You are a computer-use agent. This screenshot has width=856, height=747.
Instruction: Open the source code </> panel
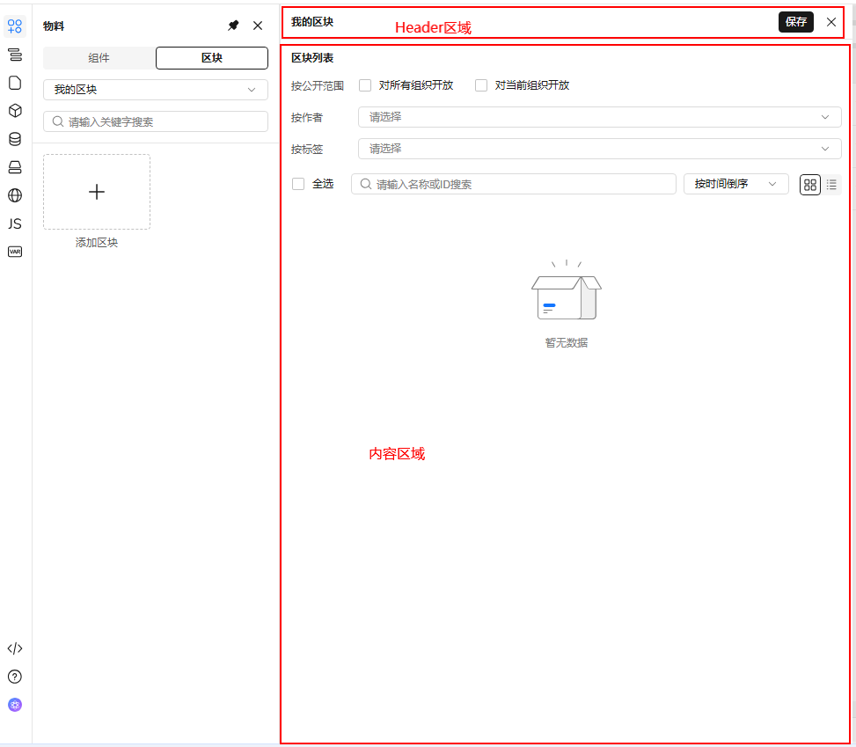pos(14,648)
